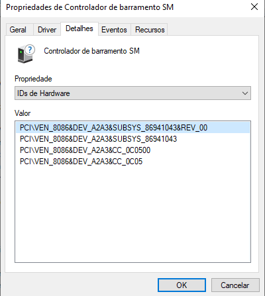Click the Valor label
265x296 pixels.
click(23, 113)
